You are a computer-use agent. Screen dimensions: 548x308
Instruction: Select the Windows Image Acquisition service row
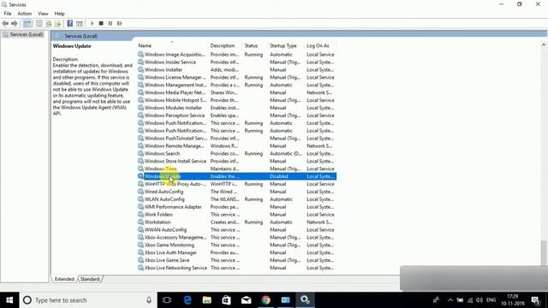236,55
